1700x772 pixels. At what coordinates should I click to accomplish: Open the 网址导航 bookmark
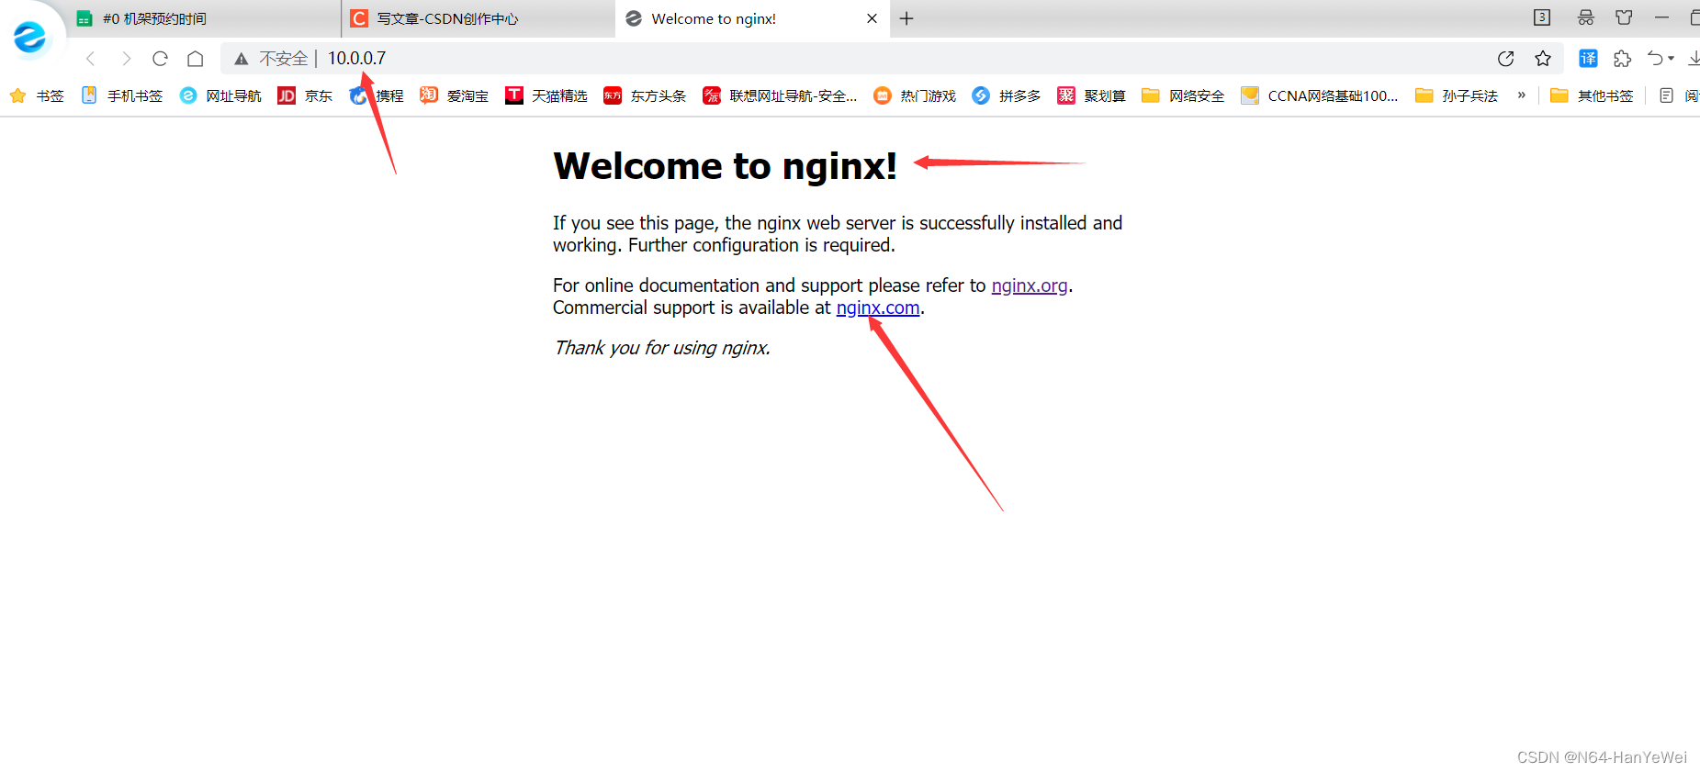220,95
